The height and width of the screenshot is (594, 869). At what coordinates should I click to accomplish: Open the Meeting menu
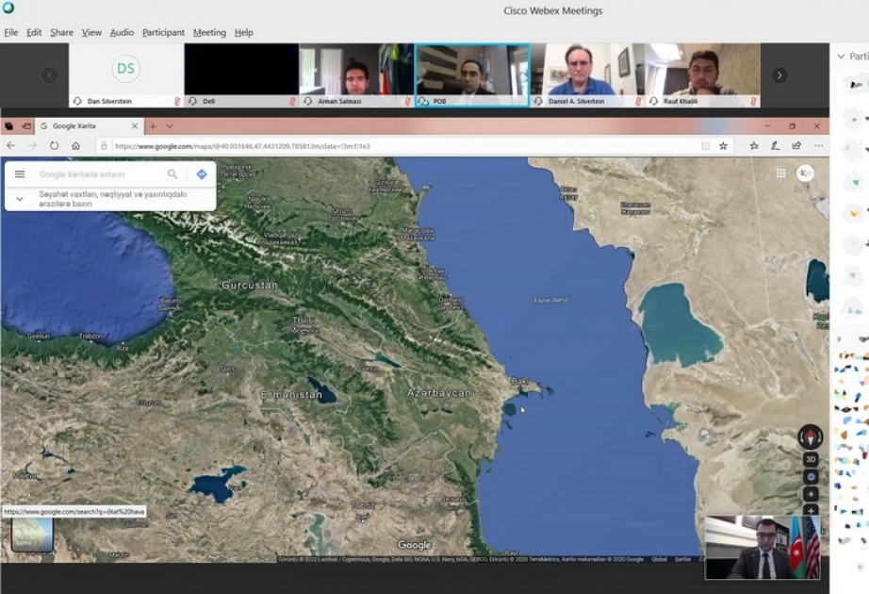(x=209, y=33)
